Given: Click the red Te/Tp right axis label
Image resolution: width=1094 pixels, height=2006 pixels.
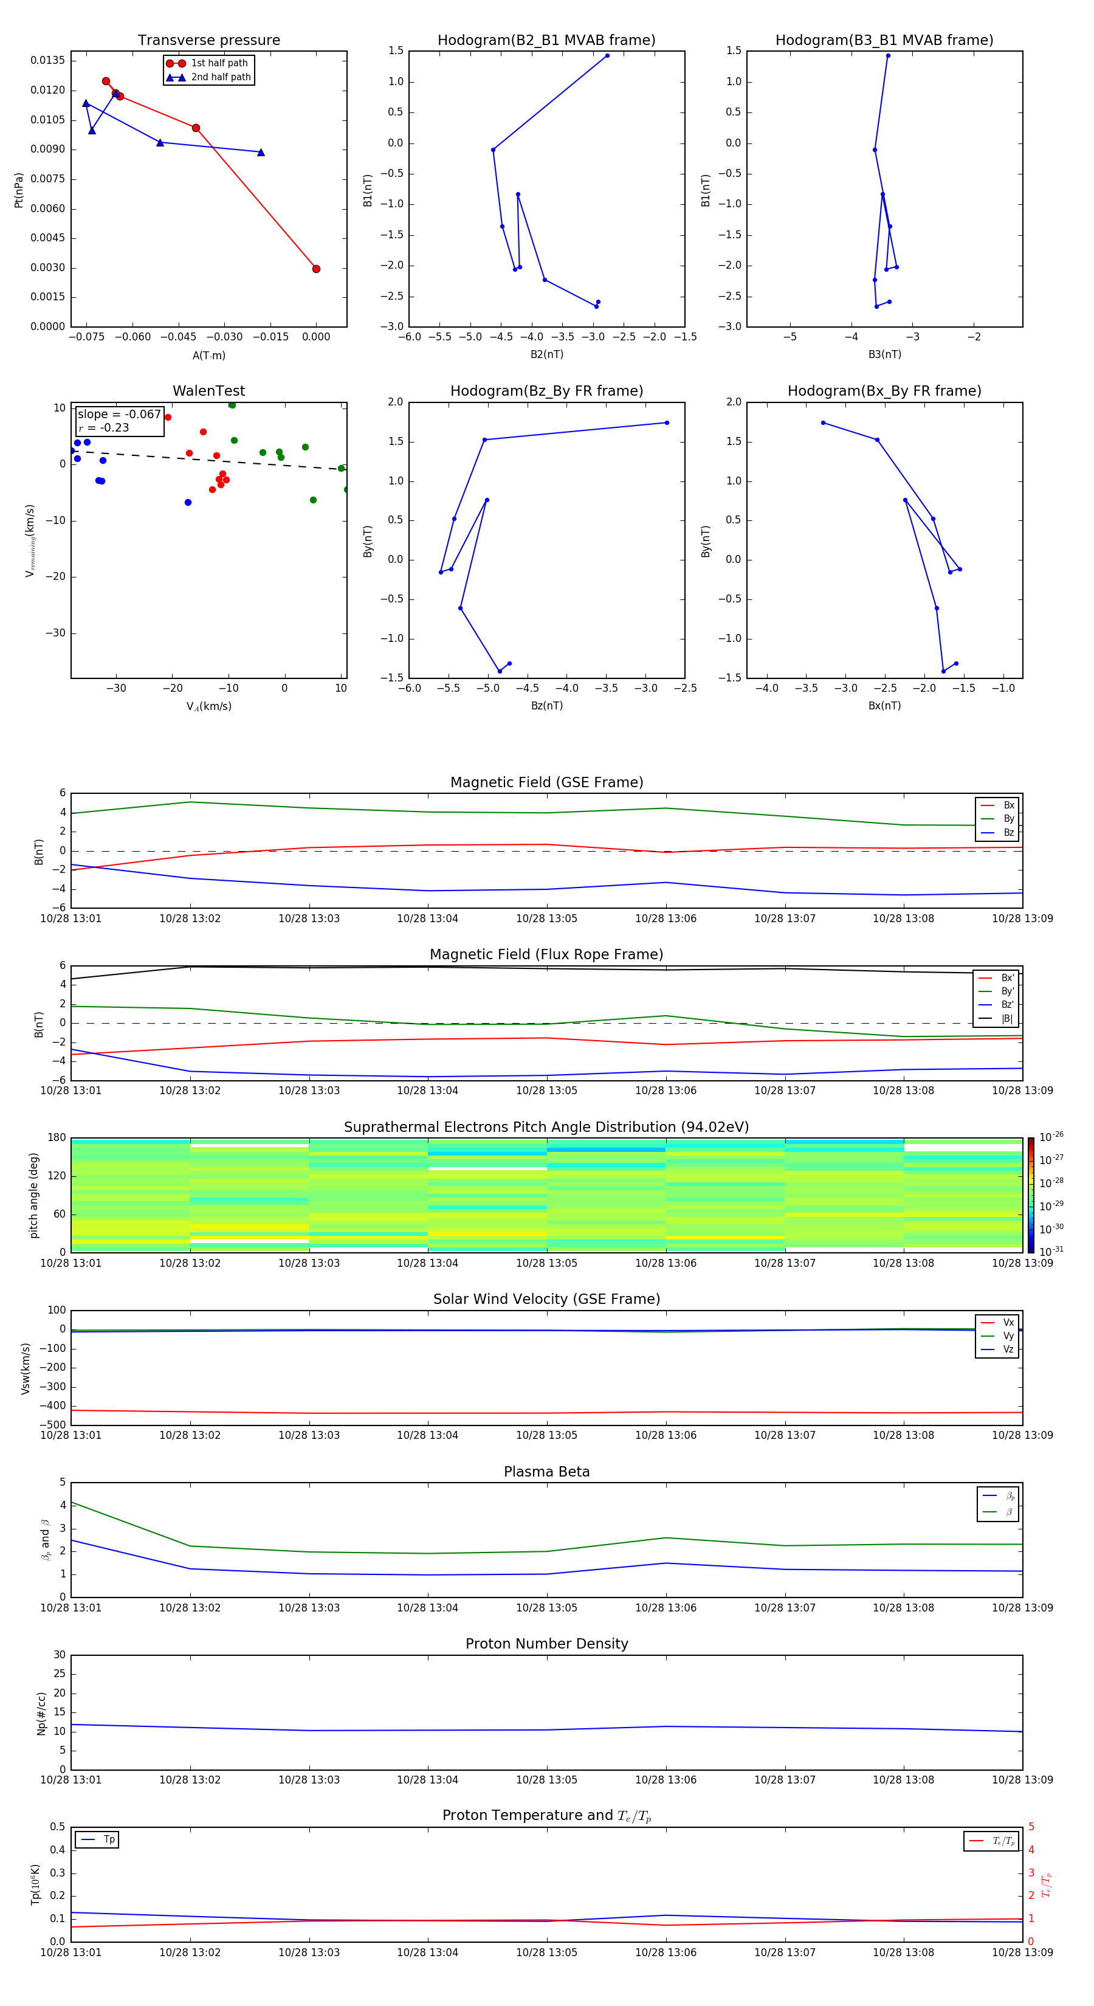Looking at the screenshot, I should [x=1047, y=1884].
